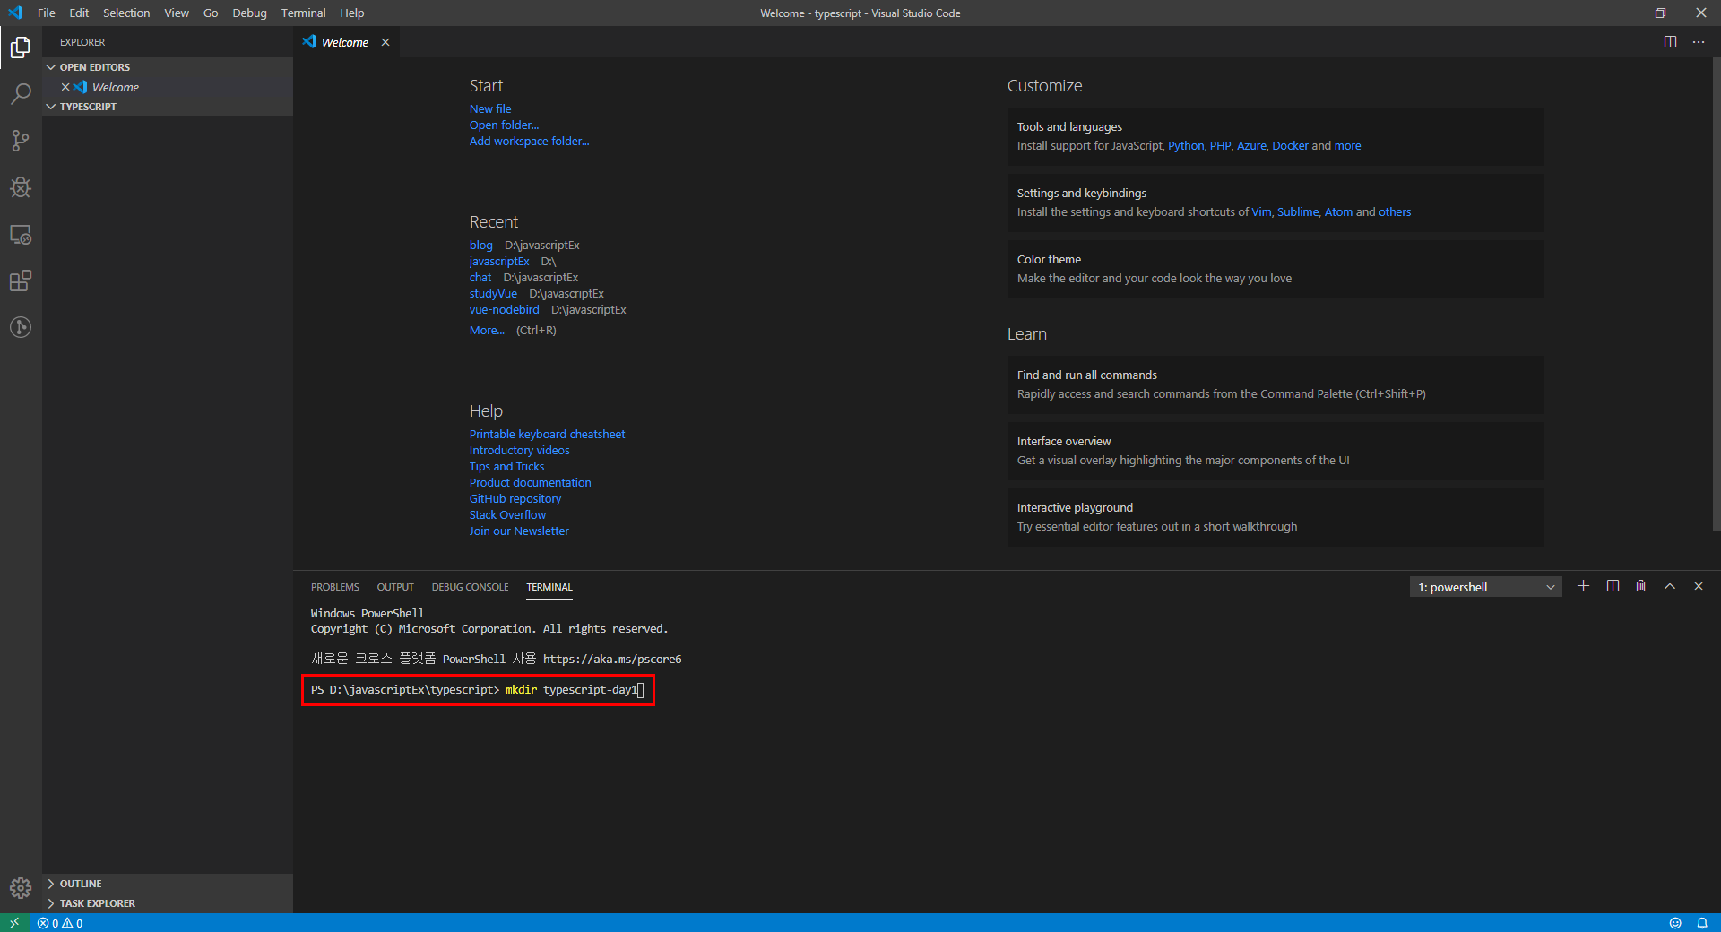Click the split editor right icon
Viewport: 1721px width, 932px height.
[1671, 42]
